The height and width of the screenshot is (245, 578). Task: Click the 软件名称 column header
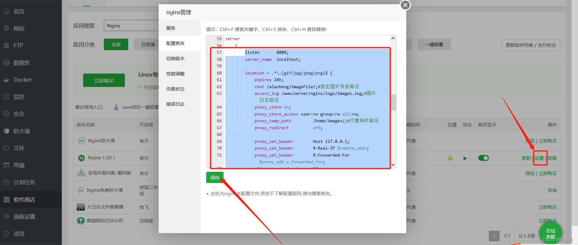tap(86, 125)
